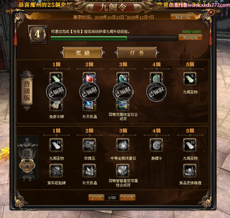This screenshot has height=218, width=230.
Task: Select the 紫车经验牌 reward icon
Action: click(56, 171)
